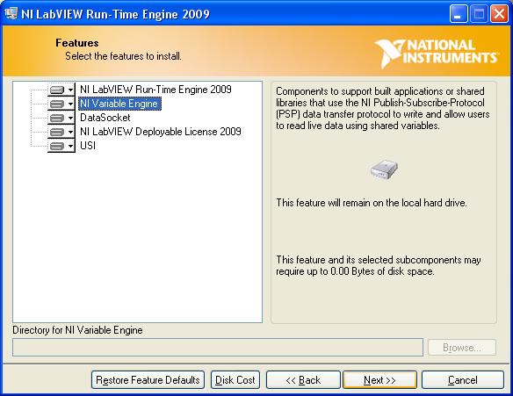Select NI LabVIEW Deployable License 2009 item
This screenshot has width=513, height=396.
tap(161, 132)
